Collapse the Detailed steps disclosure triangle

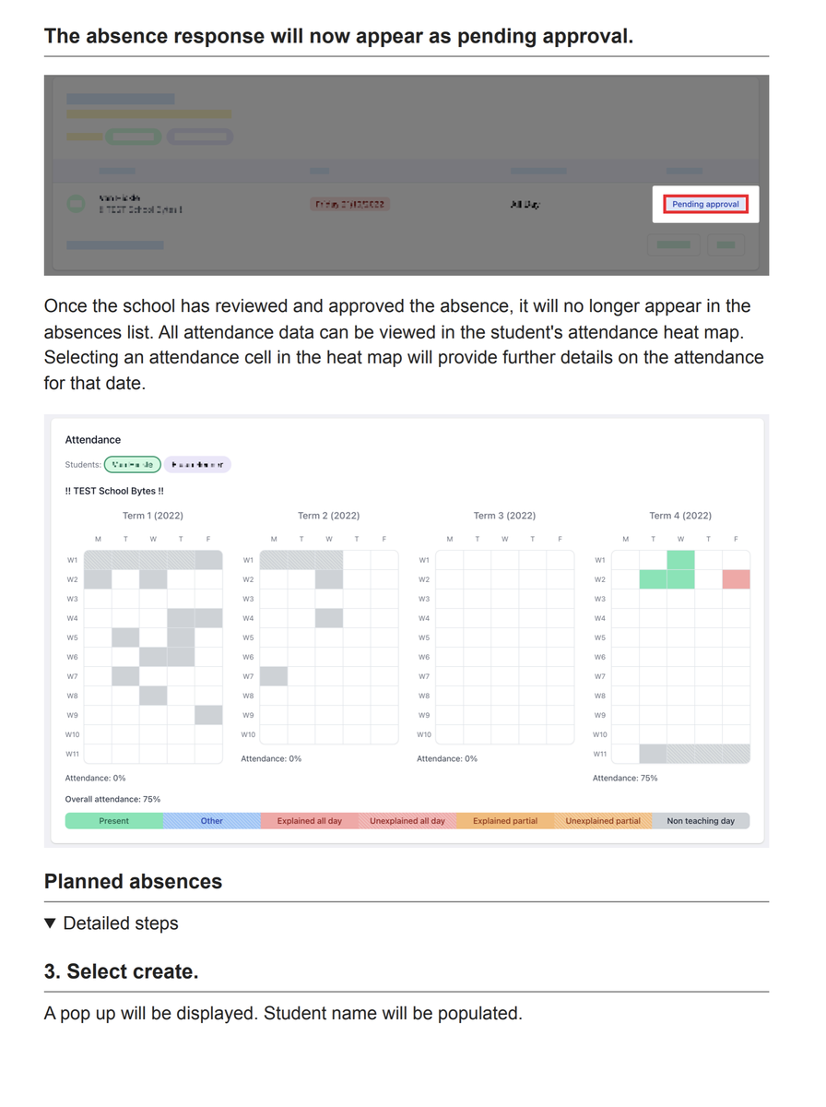(51, 923)
